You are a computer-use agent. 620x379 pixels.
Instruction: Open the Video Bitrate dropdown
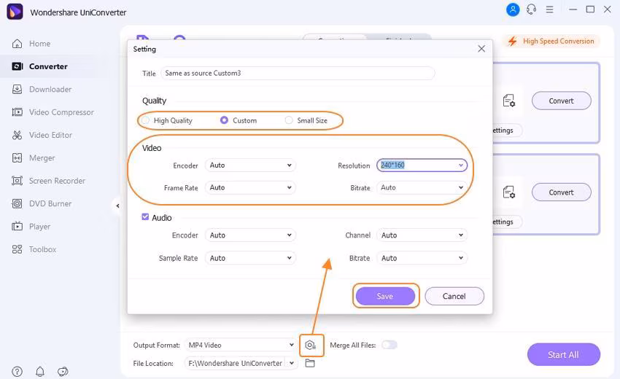[x=422, y=188]
